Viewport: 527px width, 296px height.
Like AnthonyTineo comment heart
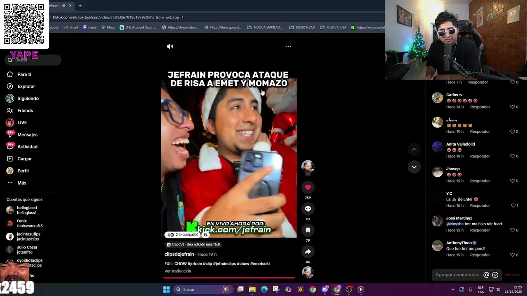click(x=512, y=255)
